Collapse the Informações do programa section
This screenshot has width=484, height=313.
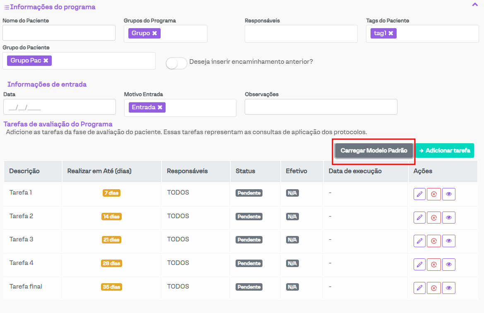(x=475, y=5)
